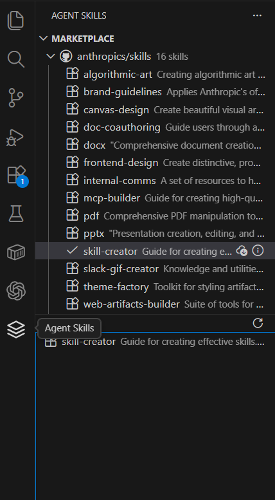This screenshot has width=275, height=500.
Task: Click the mcp-builder skill icon
Action: coord(72,198)
